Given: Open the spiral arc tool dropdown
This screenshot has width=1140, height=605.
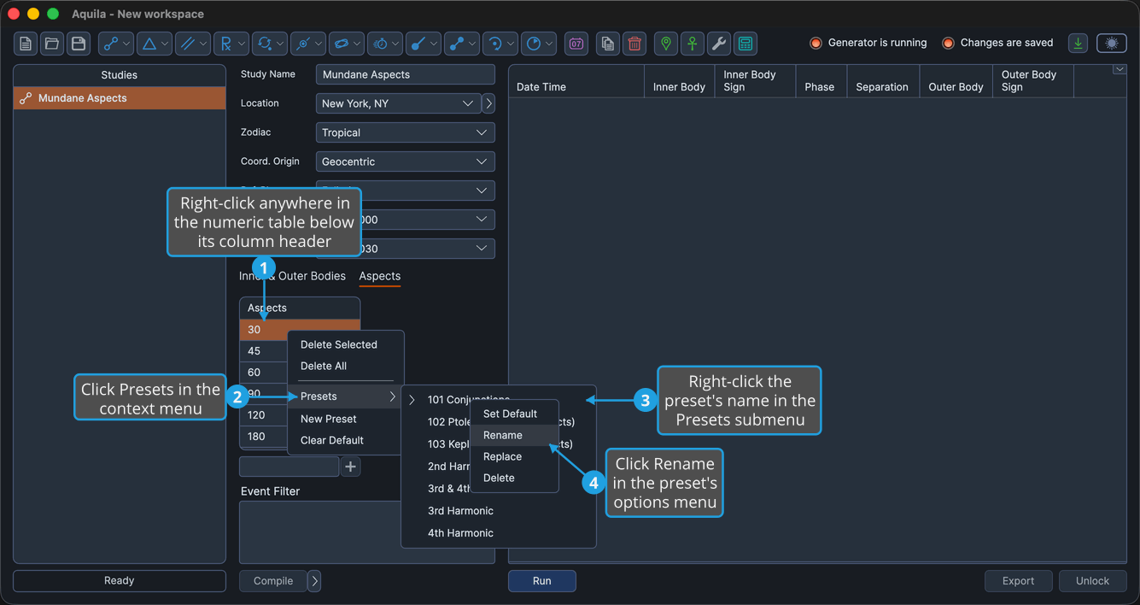Looking at the screenshot, I should (x=500, y=44).
